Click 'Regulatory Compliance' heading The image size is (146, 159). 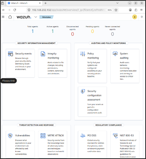point(108,125)
